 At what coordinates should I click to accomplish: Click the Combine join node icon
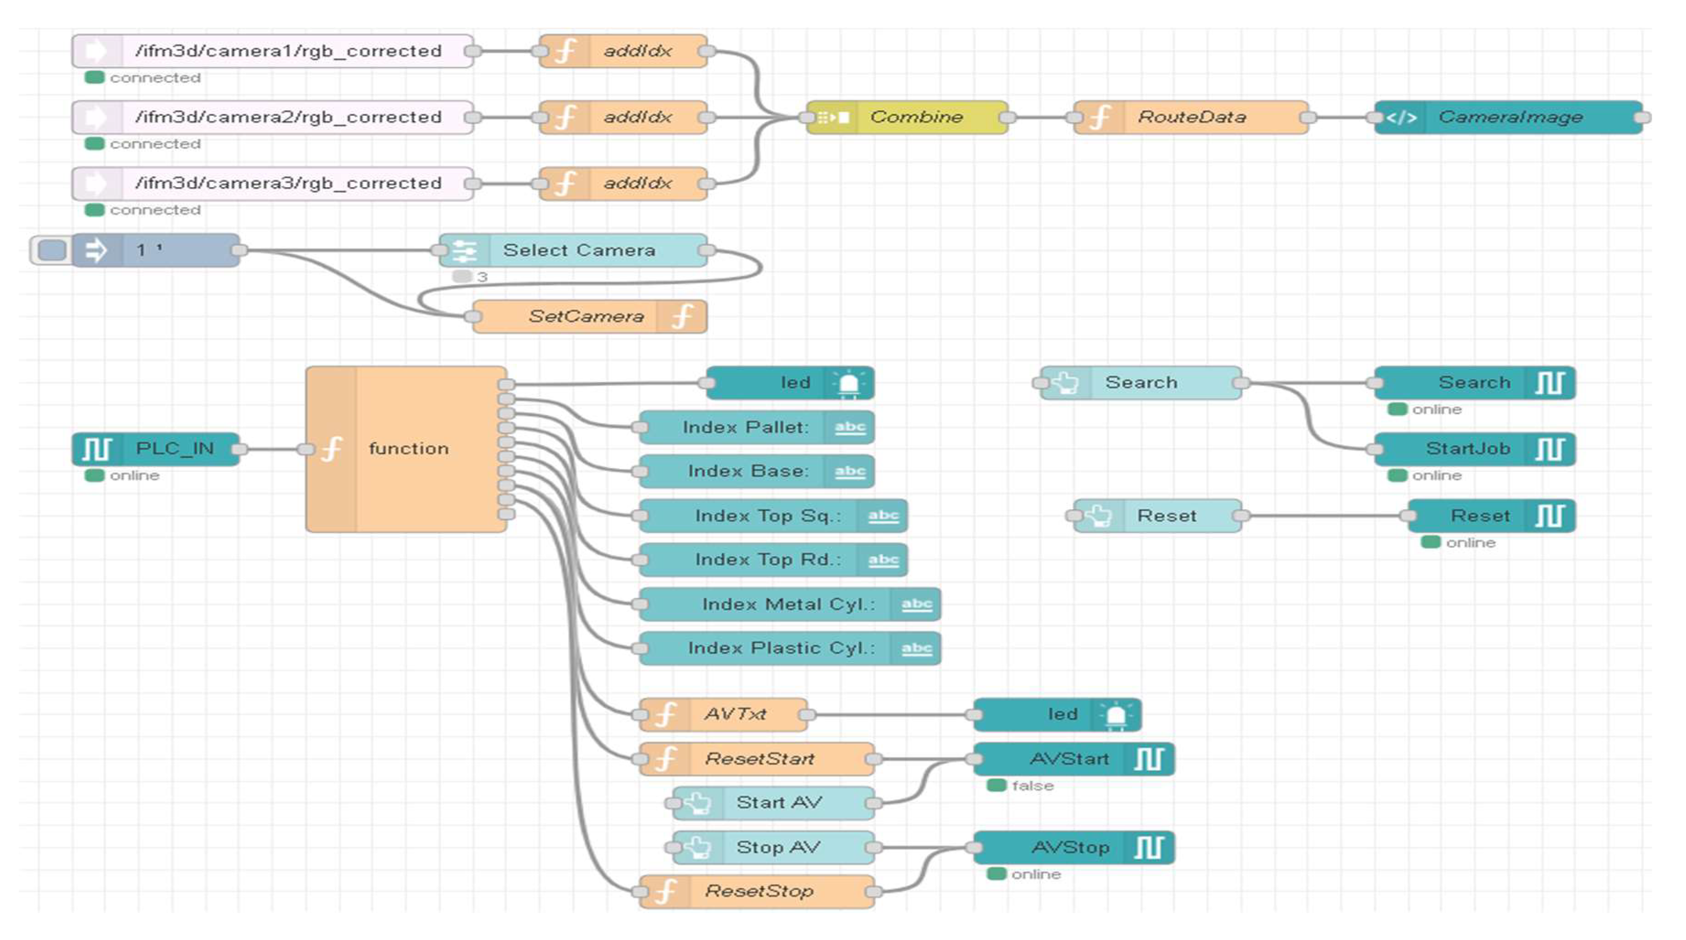pyautogui.click(x=833, y=117)
